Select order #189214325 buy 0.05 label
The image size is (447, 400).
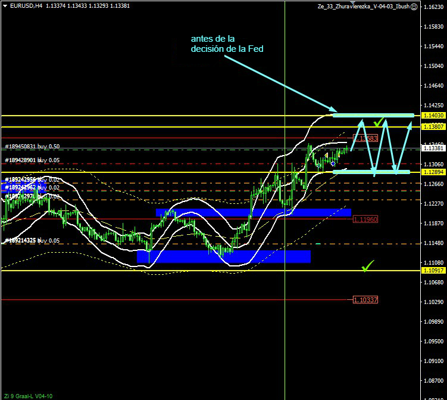(33, 241)
